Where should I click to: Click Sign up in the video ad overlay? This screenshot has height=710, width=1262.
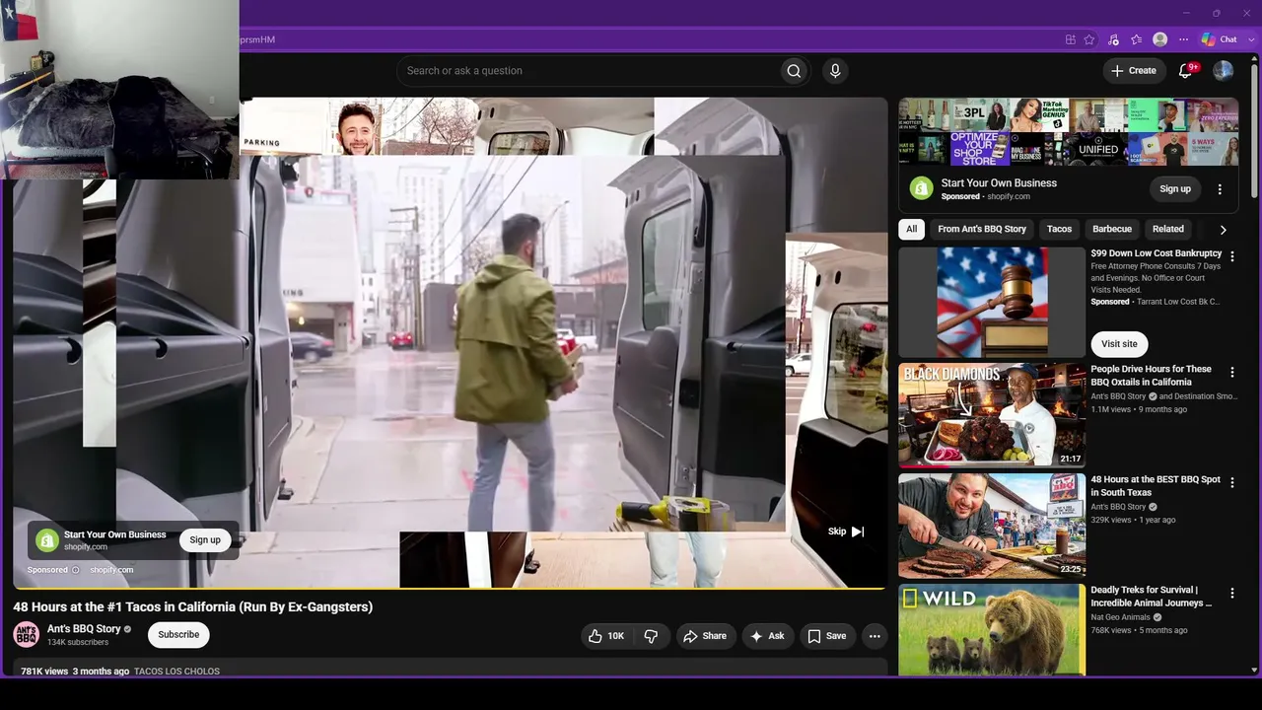tap(205, 540)
